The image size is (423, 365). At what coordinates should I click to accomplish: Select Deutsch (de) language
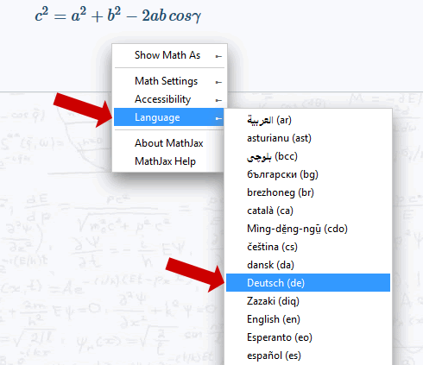pyautogui.click(x=308, y=283)
